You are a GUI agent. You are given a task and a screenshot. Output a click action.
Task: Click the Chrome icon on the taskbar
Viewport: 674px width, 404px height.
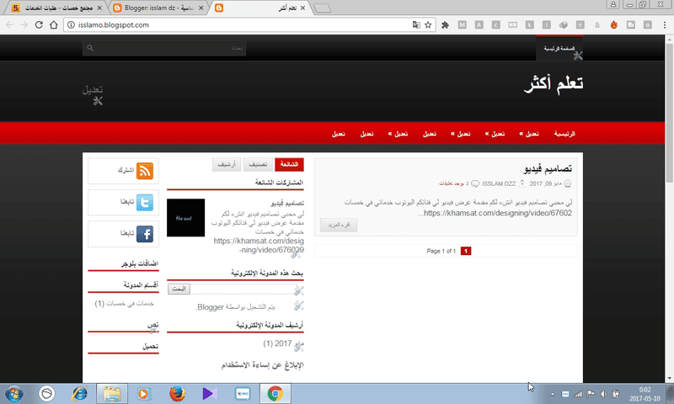(275, 393)
